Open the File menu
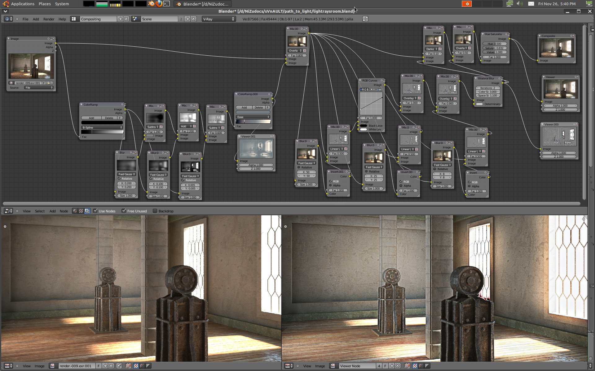 [25, 19]
